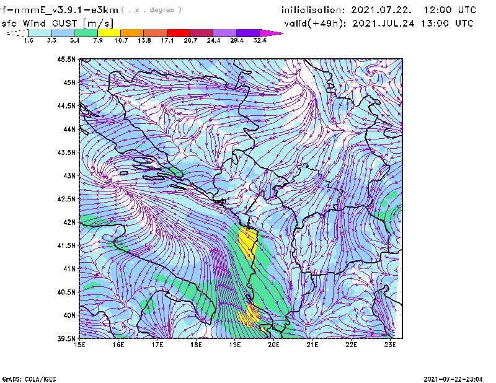Click legend value "17.1"
Image resolution: width=496 pixels, height=383 pixels.
point(167,40)
